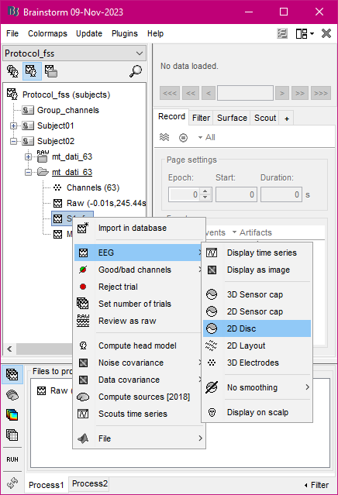Viewport: 338px width, 495px height.
Task: Choose Set number of trials
Action: tap(139, 304)
